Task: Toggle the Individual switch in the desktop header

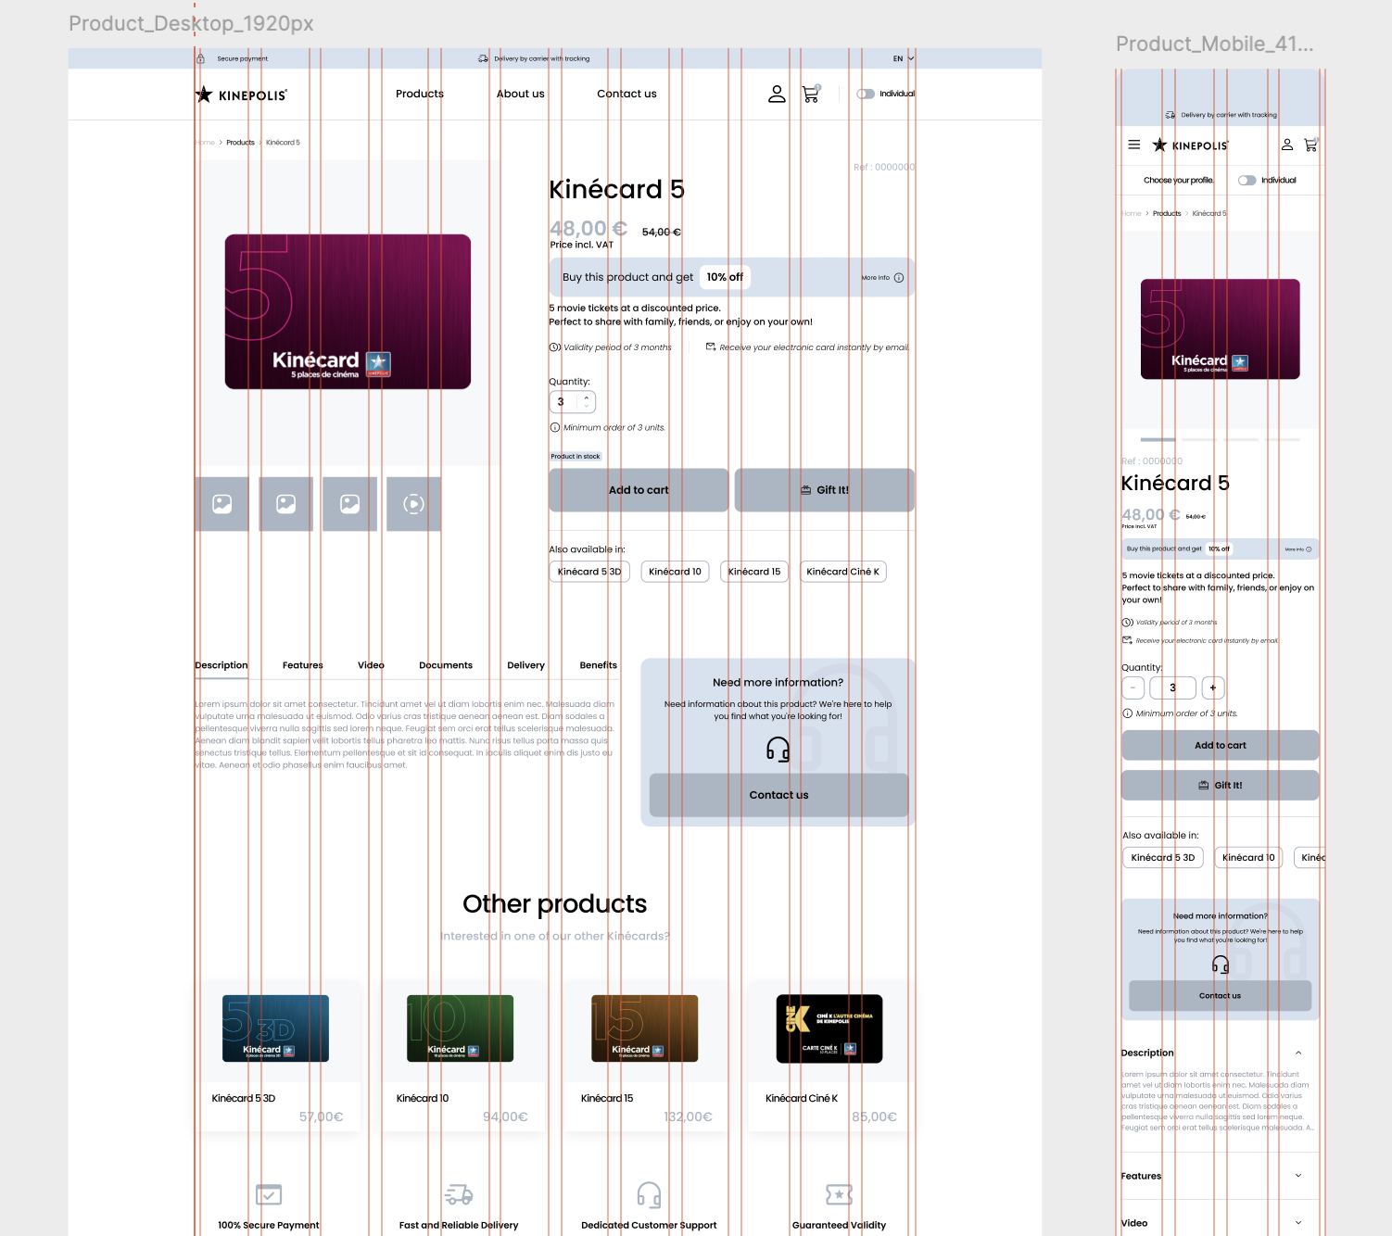Action: (x=866, y=94)
